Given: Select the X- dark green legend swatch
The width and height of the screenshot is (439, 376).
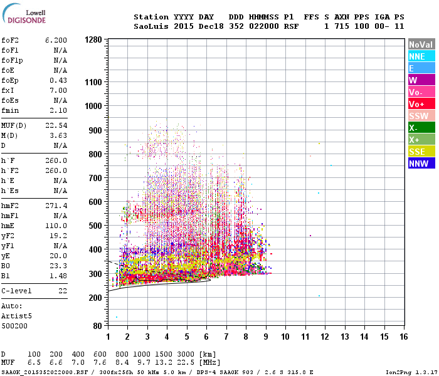Looking at the screenshot, I should (x=421, y=128).
